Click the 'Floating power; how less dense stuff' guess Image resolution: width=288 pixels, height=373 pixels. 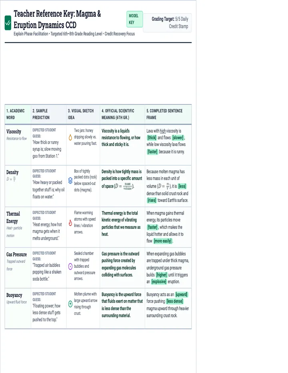coord(47,313)
